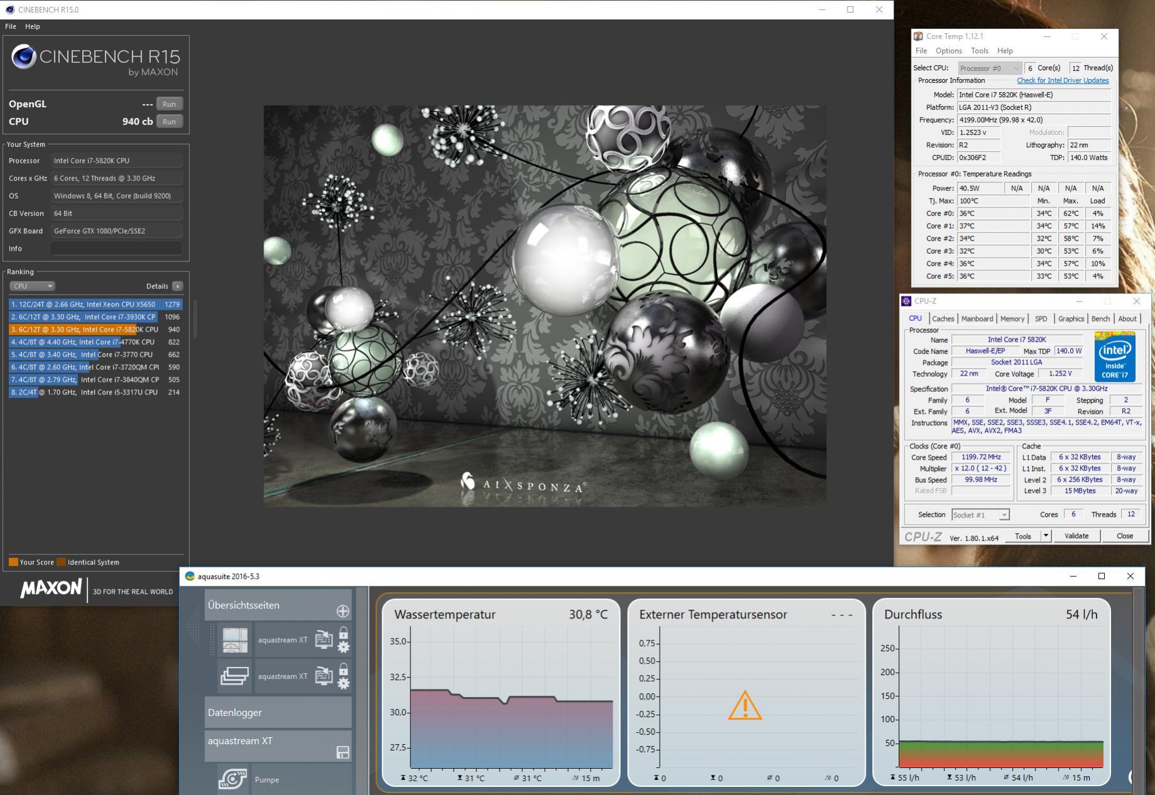The image size is (1155, 795).
Task: Select Core i5-3317U ranking row
Action: tap(96, 392)
